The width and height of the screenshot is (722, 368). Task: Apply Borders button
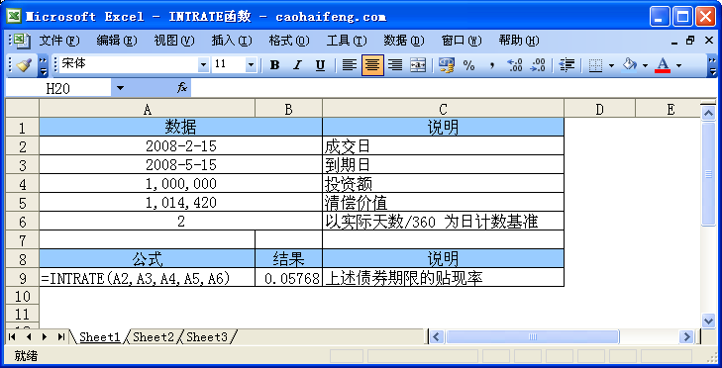[x=596, y=65]
